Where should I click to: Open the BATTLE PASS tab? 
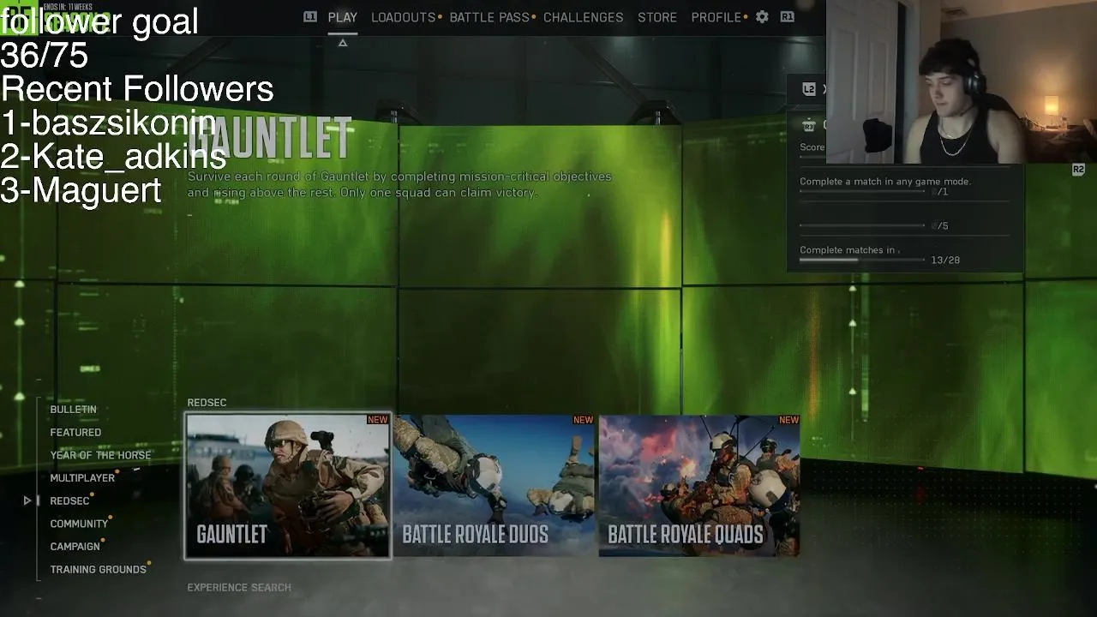coord(489,17)
